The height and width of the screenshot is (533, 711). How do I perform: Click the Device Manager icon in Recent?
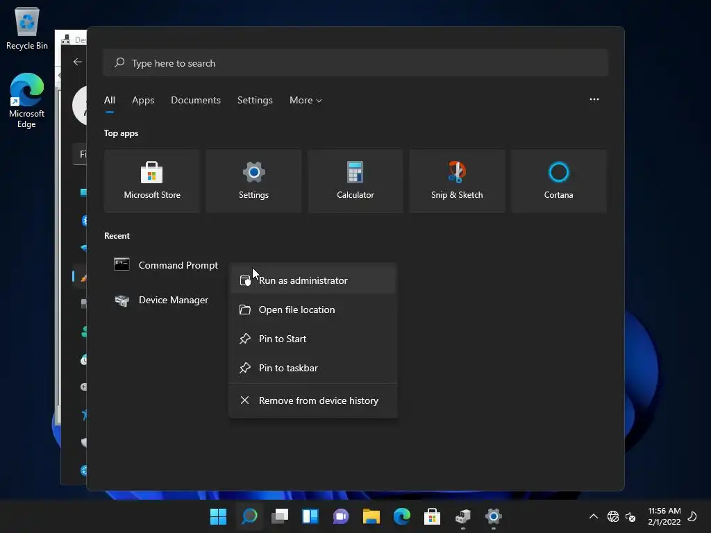tap(122, 300)
